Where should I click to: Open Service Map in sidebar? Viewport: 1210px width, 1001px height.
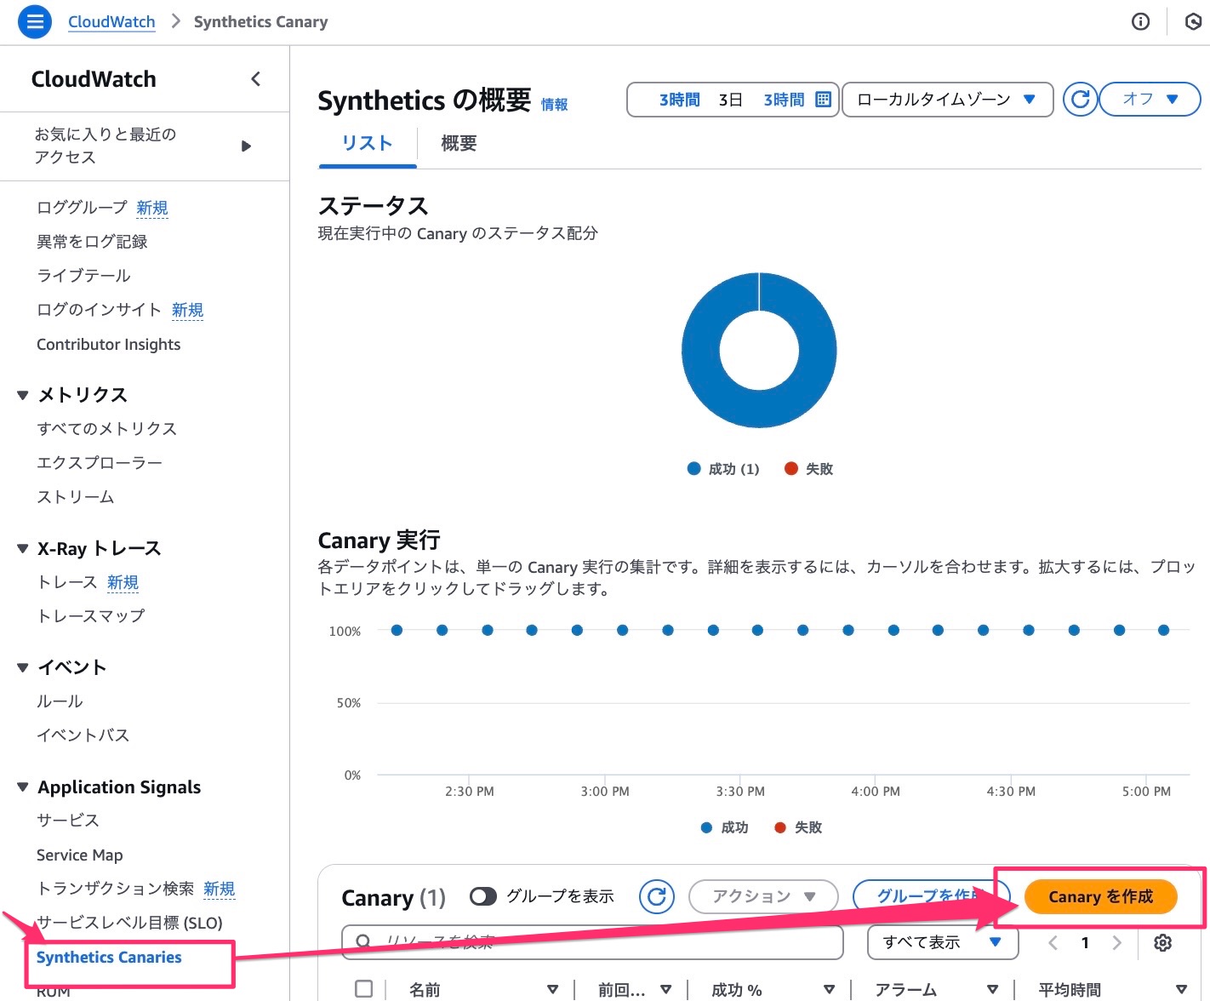click(x=79, y=855)
